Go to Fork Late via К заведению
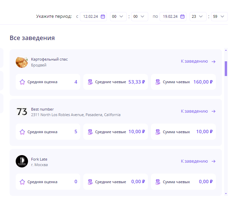Screen dimensions: 250x201 [198, 161]
